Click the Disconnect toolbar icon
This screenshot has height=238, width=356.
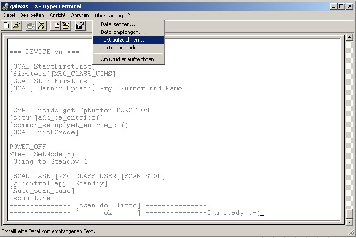[x=41, y=26]
